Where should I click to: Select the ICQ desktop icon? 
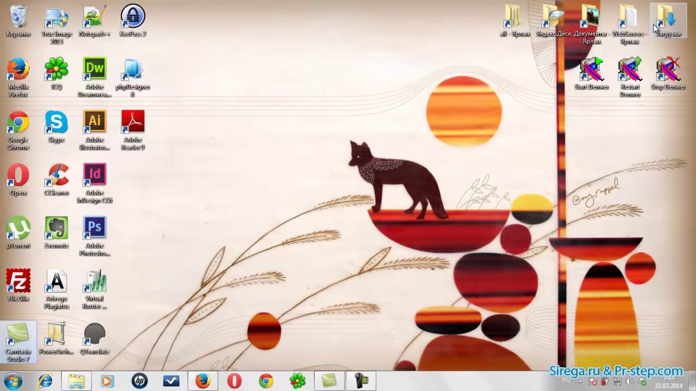point(57,74)
